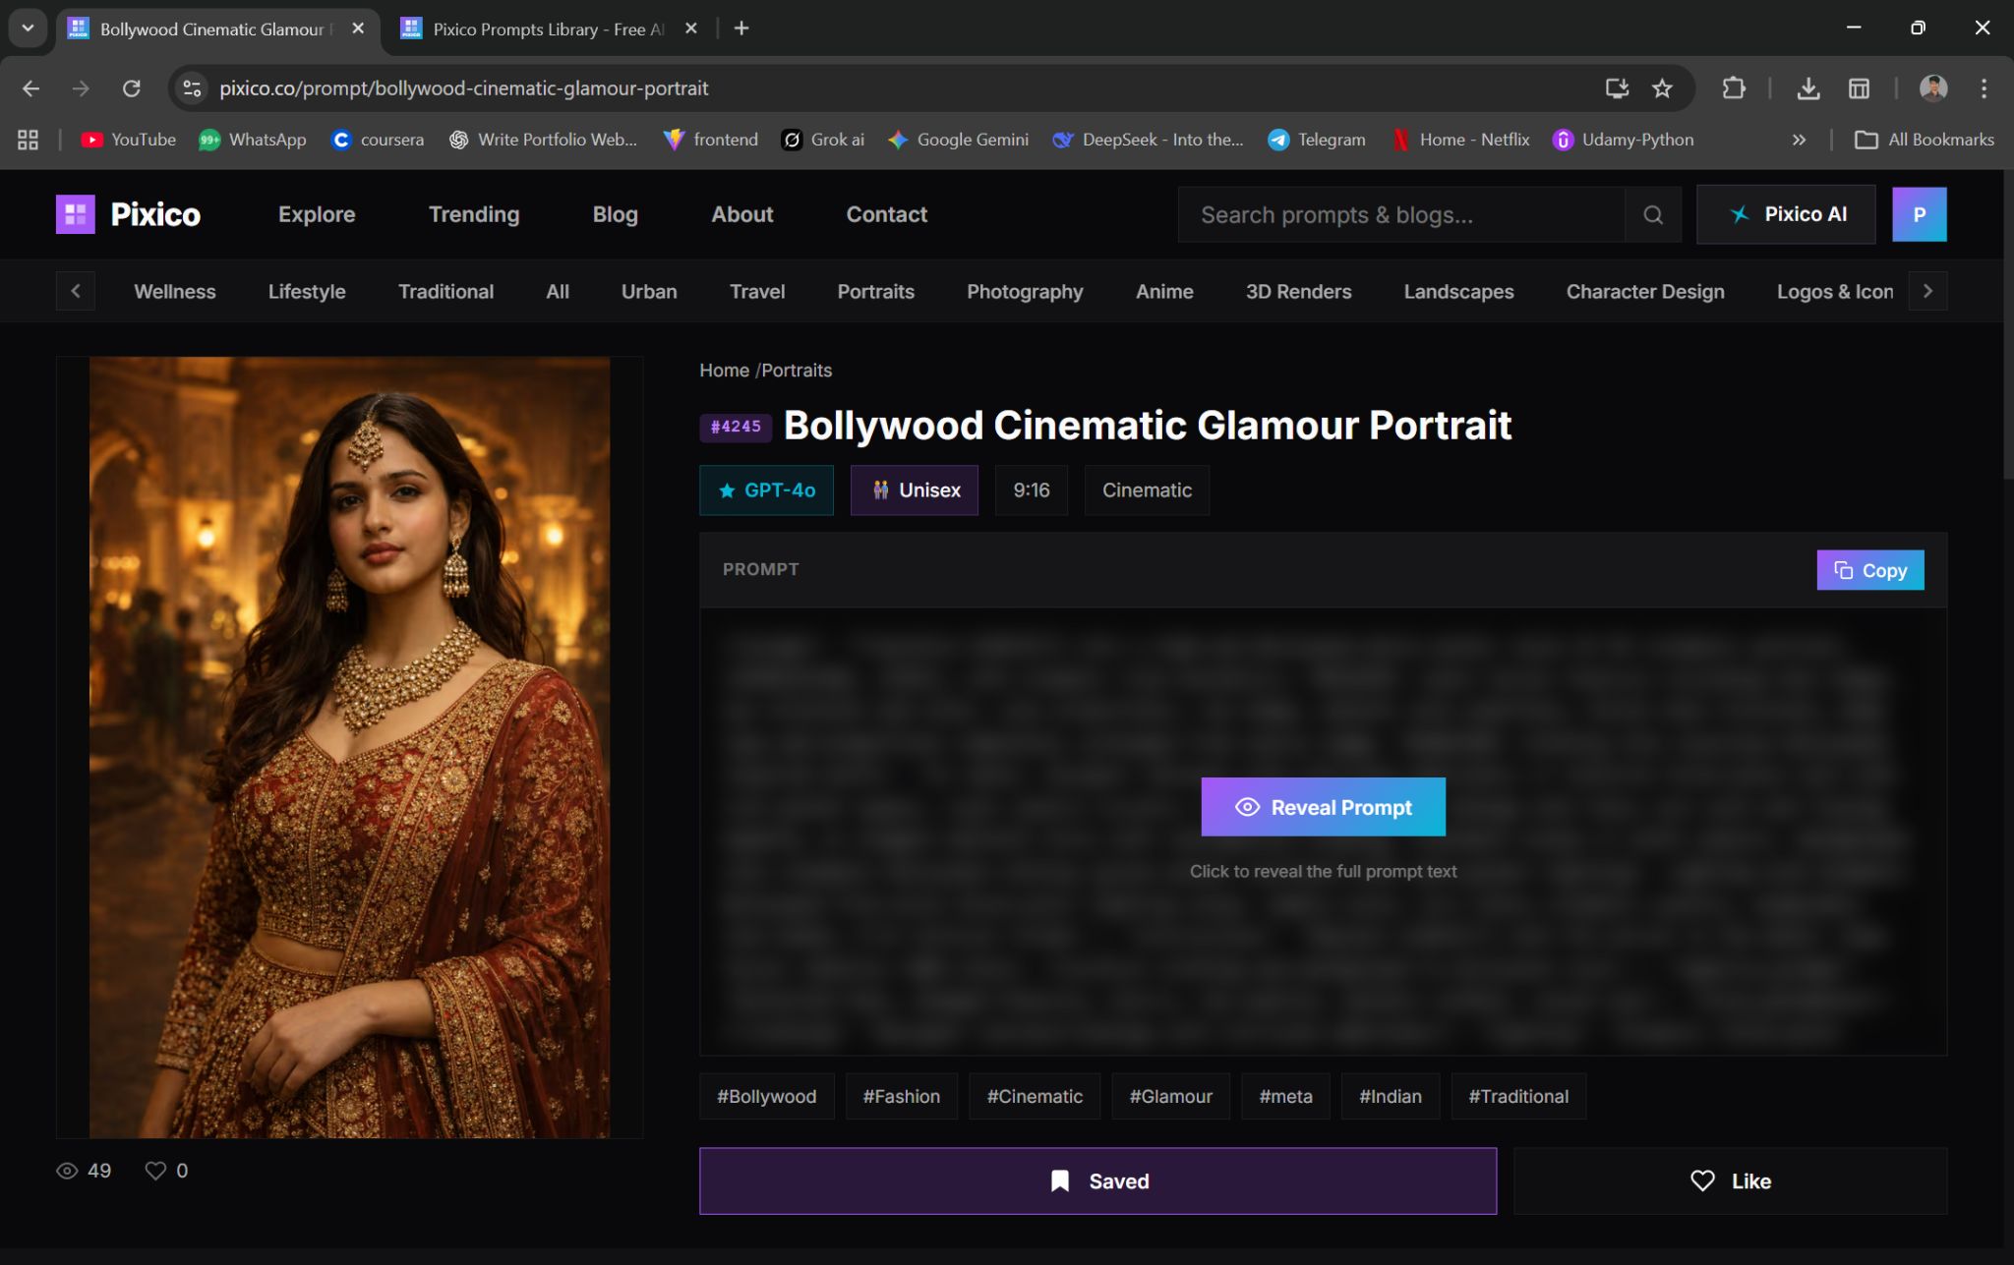
Task: Click the Pixico logo icon
Action: [76, 214]
